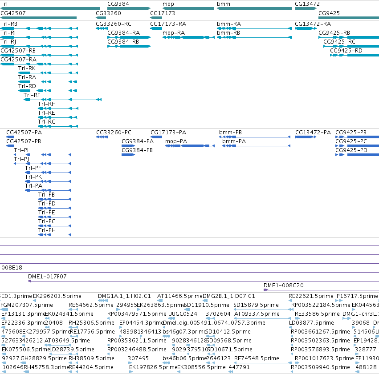The image size is (379, 374).
Task: Select transcript Trl-RE
Action: click(57, 117)
